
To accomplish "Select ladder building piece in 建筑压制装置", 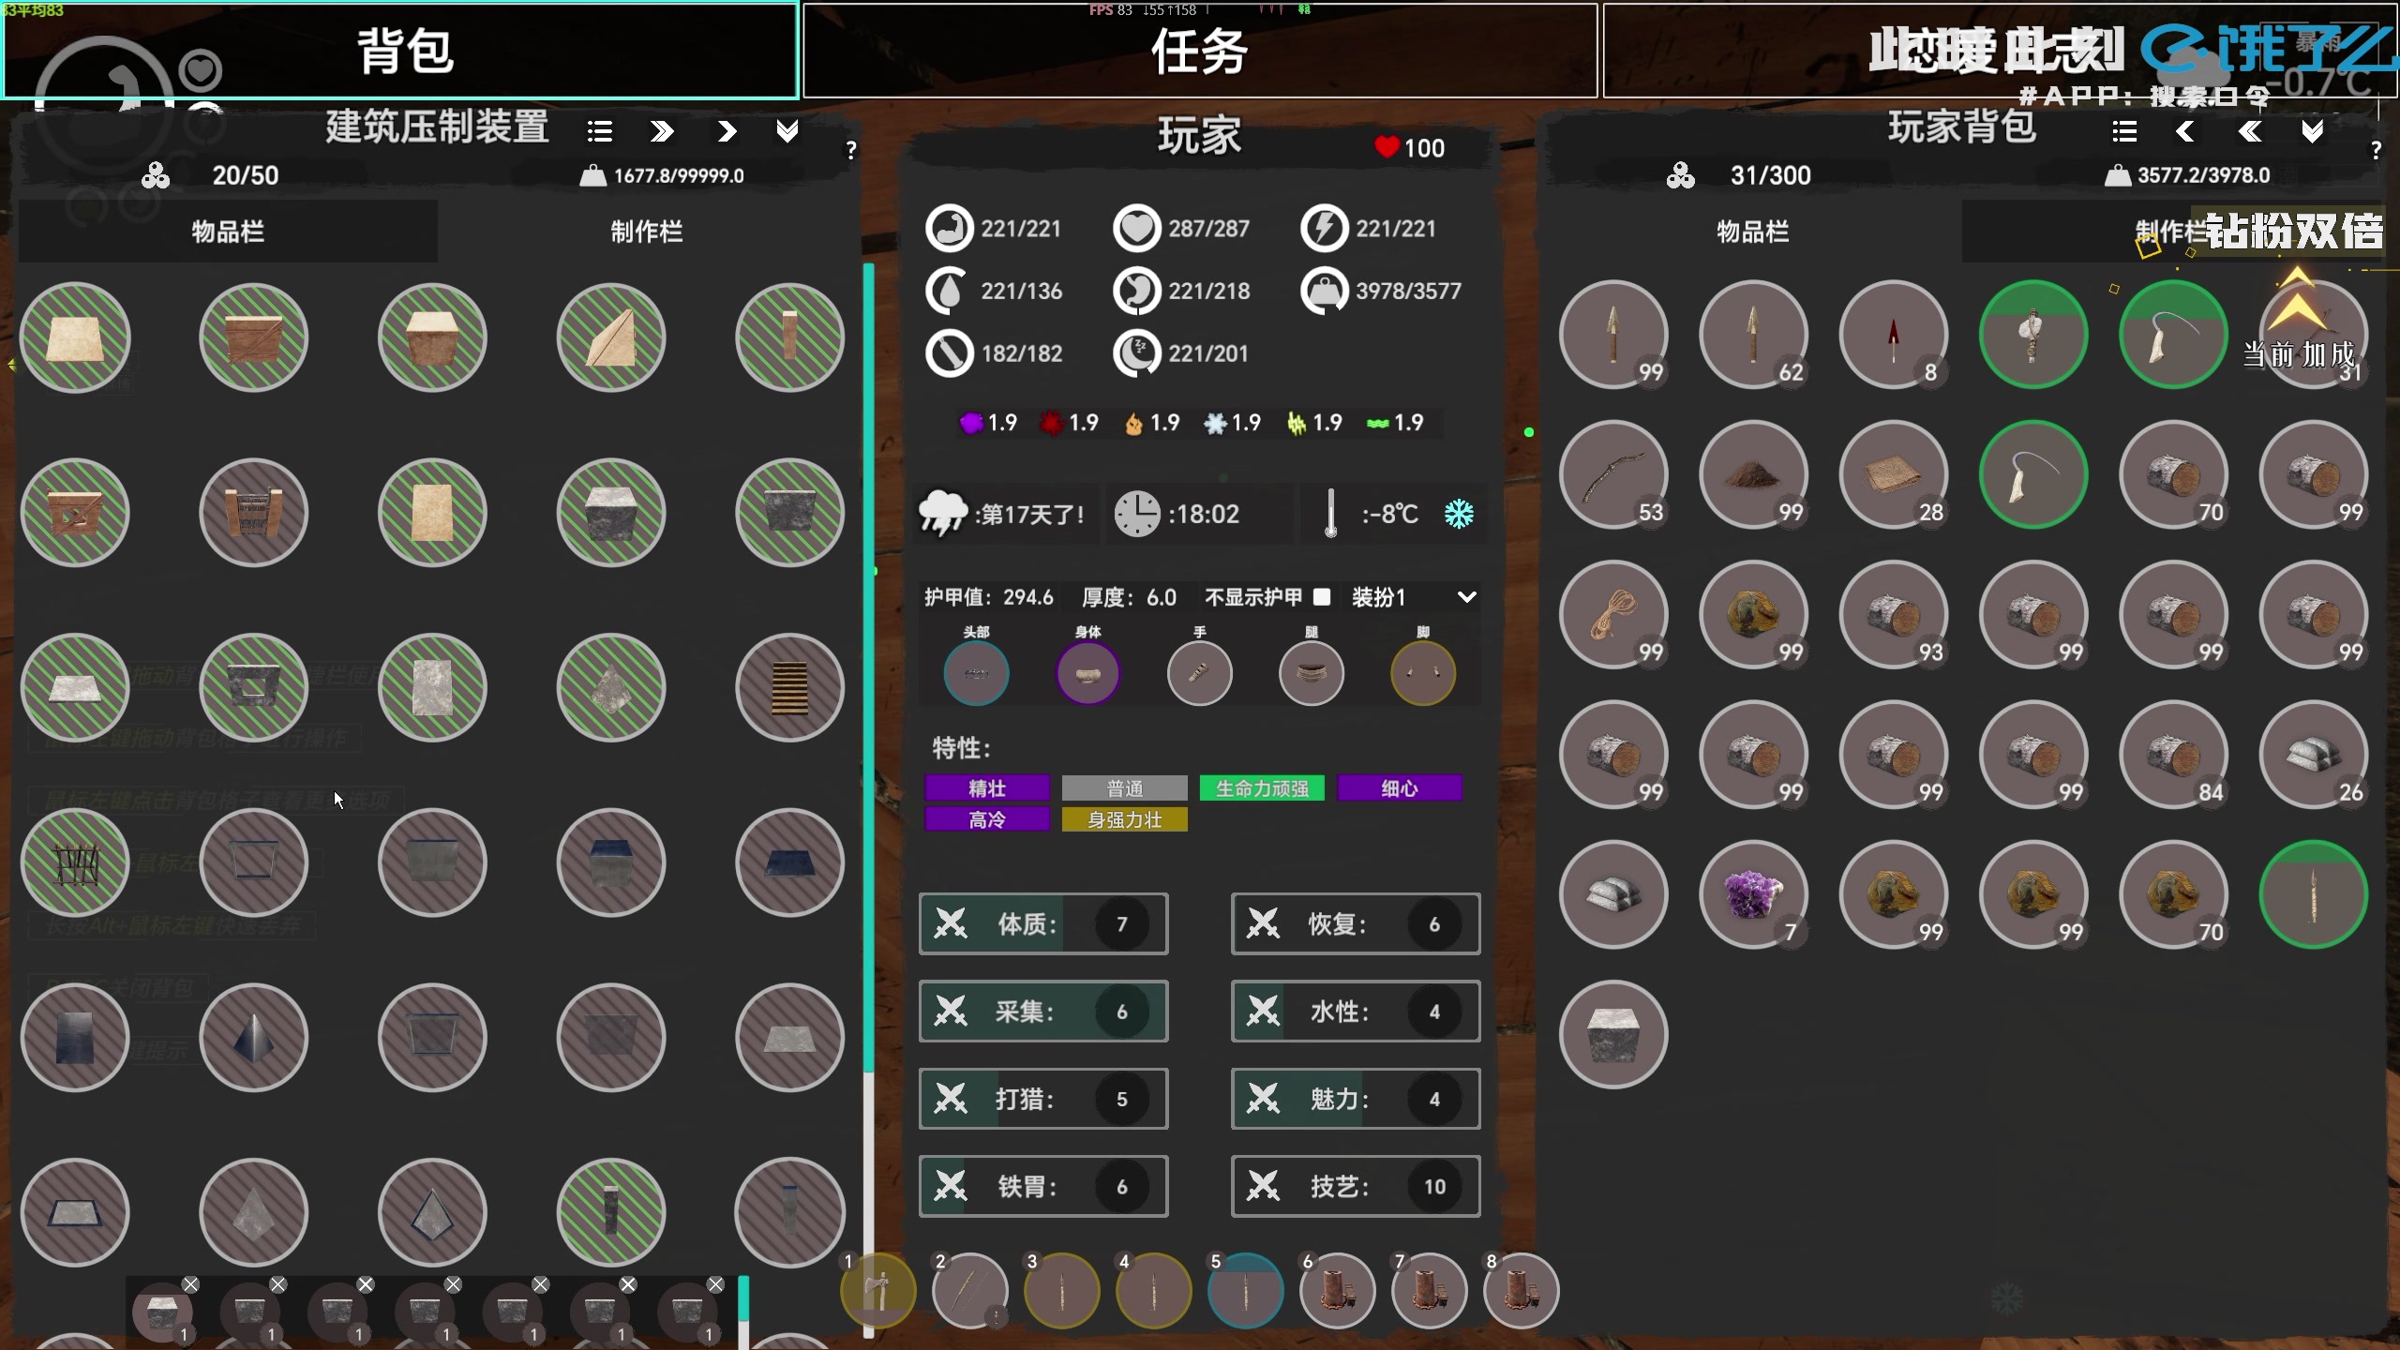I will 789,687.
